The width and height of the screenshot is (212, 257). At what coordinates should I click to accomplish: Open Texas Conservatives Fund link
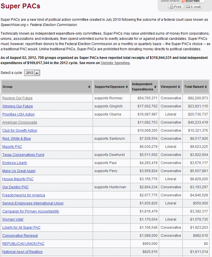pyautogui.click(x=23, y=155)
